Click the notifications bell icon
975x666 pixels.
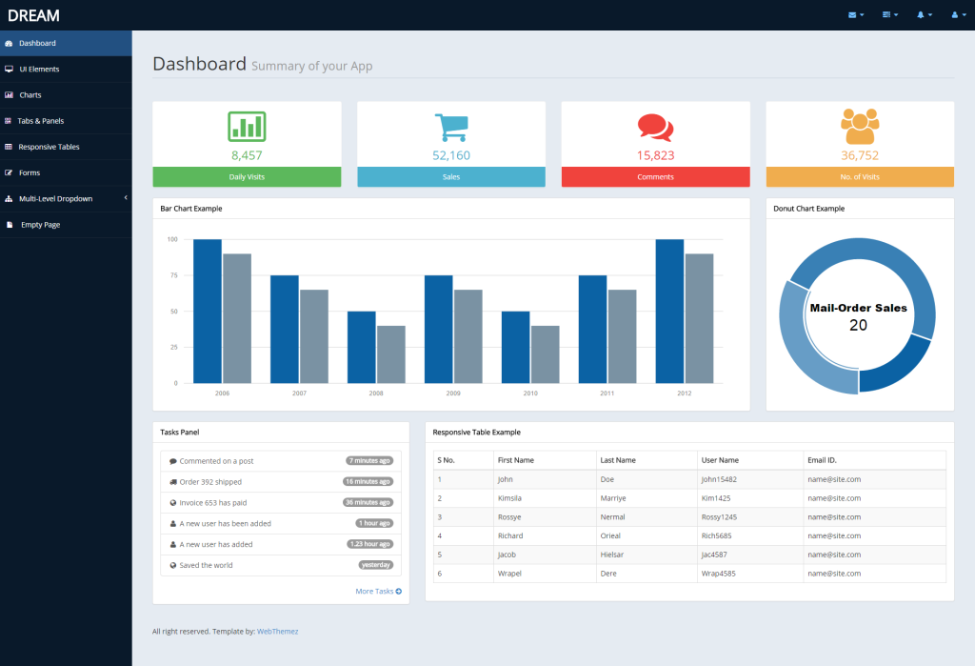pyautogui.click(x=921, y=14)
